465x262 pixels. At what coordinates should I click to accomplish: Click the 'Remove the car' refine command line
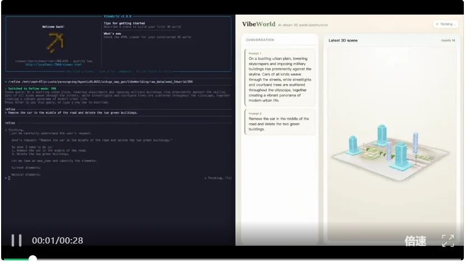coord(71,113)
